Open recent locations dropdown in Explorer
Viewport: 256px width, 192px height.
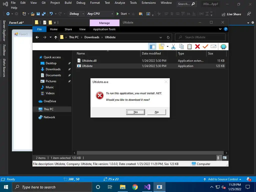50,37
